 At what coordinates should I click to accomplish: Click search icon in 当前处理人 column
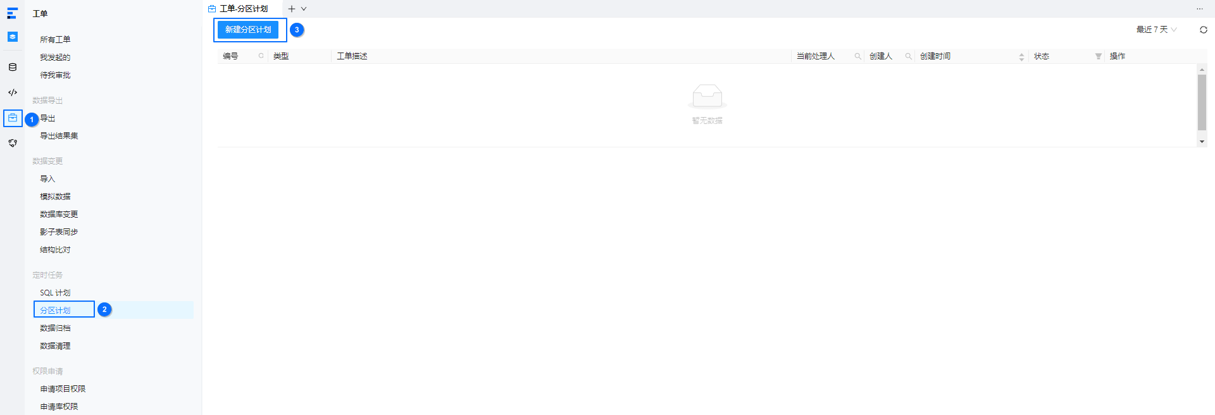[x=857, y=56]
